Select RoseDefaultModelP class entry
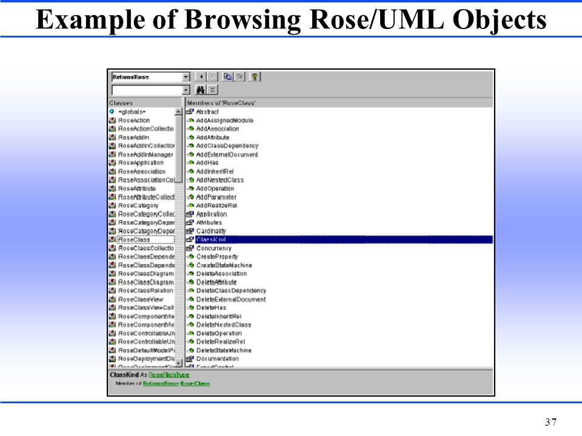582x436 pixels. point(146,351)
